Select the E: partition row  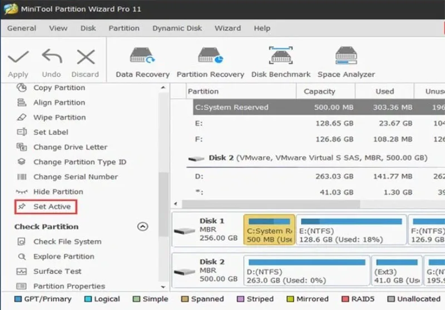pyautogui.click(x=319, y=123)
